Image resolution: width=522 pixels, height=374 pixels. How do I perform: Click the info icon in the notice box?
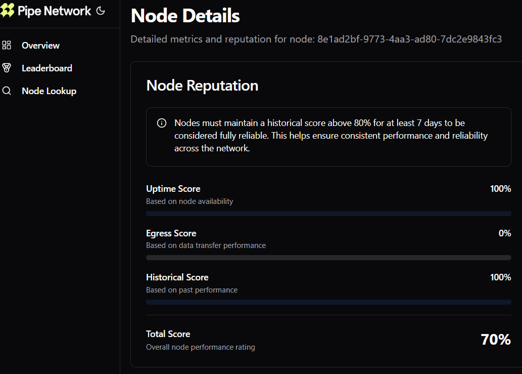point(162,123)
